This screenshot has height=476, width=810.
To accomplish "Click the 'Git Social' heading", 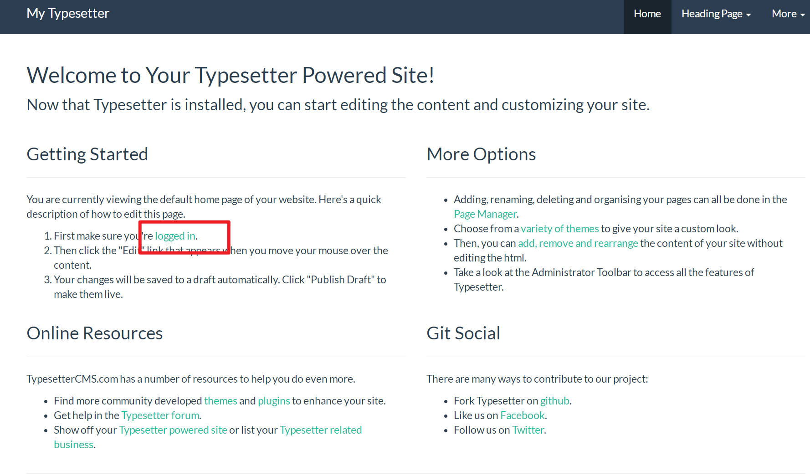I will point(463,333).
